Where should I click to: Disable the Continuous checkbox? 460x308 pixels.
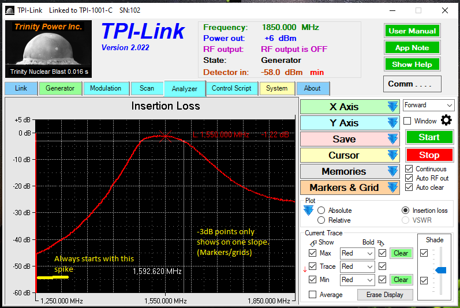409,169
